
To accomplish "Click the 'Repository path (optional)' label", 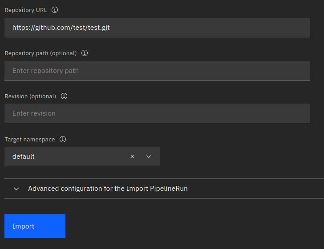I will 40,53.
